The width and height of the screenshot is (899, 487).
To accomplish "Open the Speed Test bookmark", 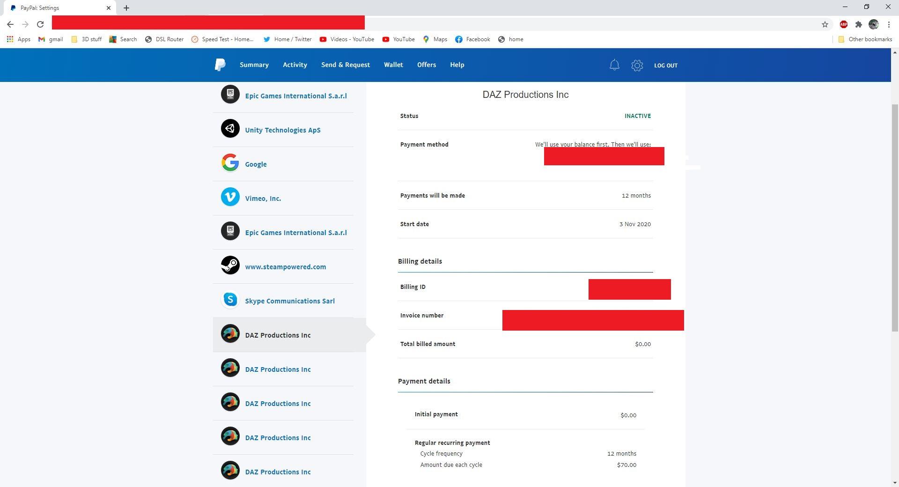I will (x=222, y=39).
